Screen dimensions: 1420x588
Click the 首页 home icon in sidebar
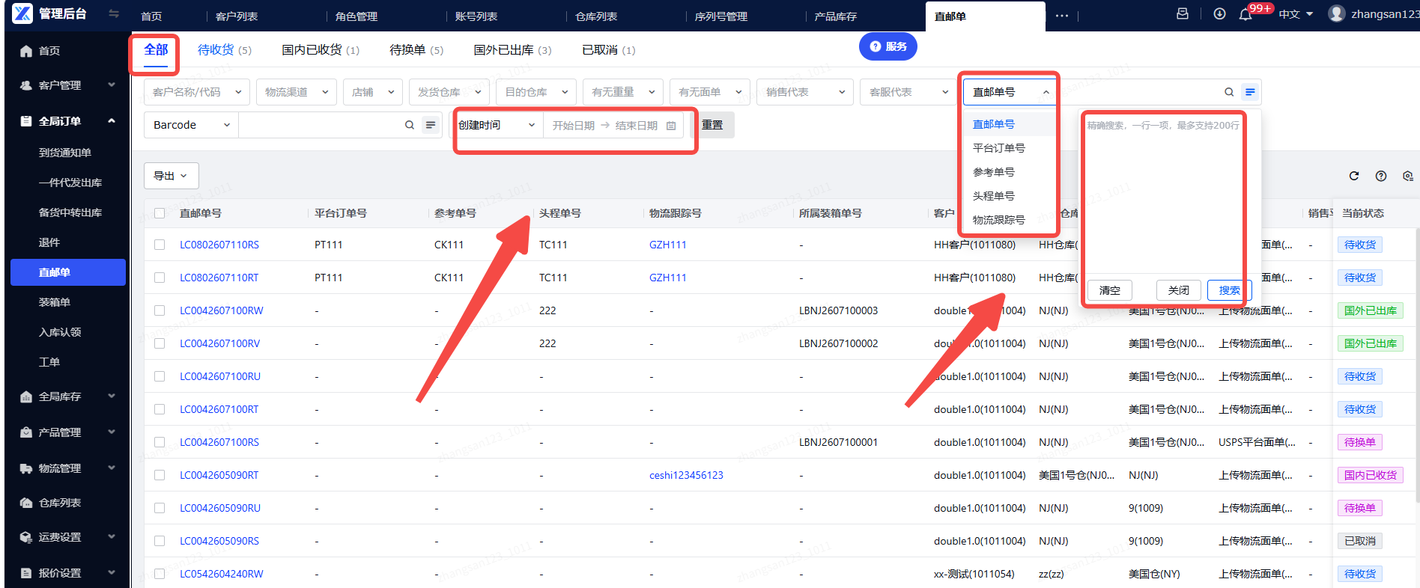point(26,51)
